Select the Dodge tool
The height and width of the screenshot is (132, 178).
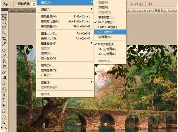(x=4, y=88)
